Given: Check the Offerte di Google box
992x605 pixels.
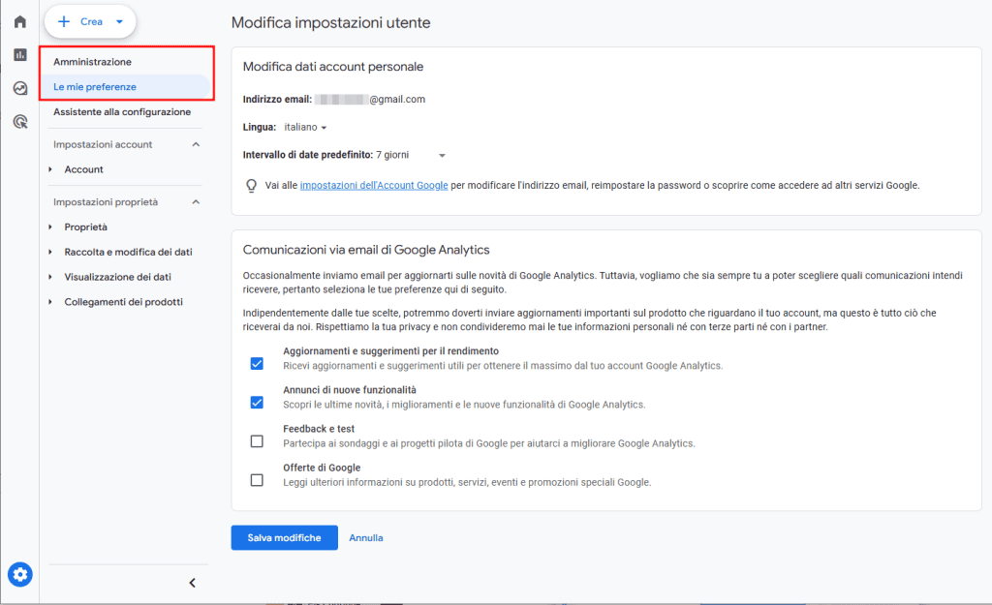Looking at the screenshot, I should (x=257, y=480).
